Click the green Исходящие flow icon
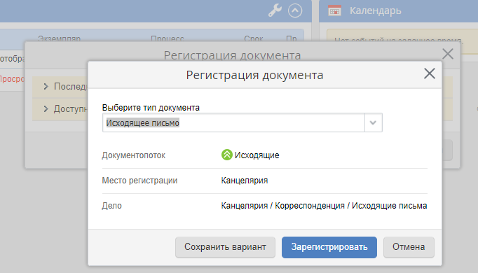Image resolution: width=478 pixels, height=273 pixels. click(227, 155)
